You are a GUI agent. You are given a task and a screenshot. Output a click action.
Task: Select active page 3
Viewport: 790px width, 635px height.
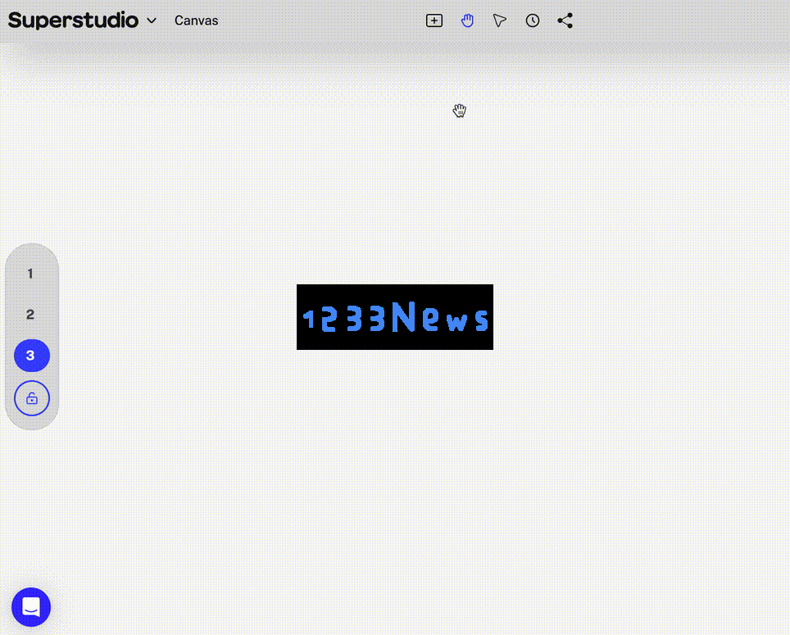click(32, 356)
